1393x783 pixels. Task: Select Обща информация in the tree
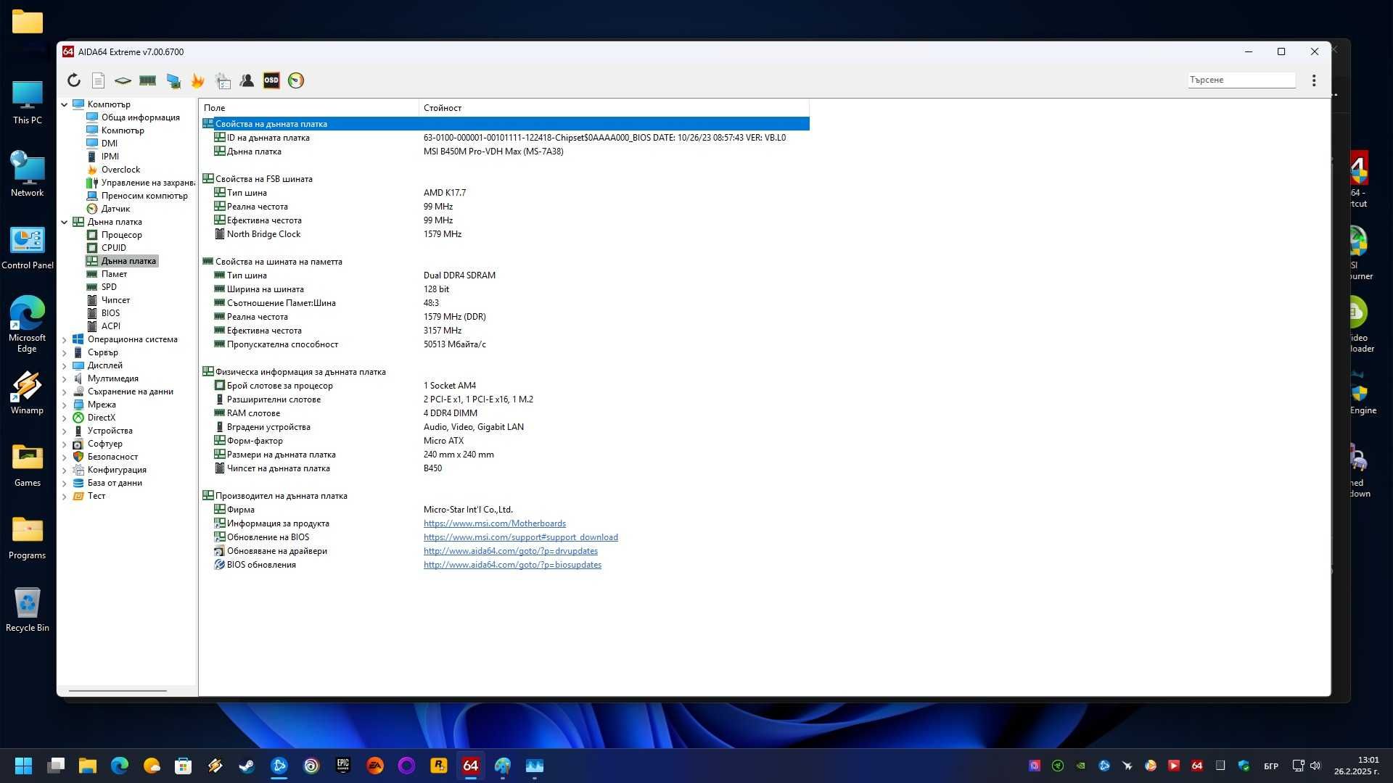(140, 117)
